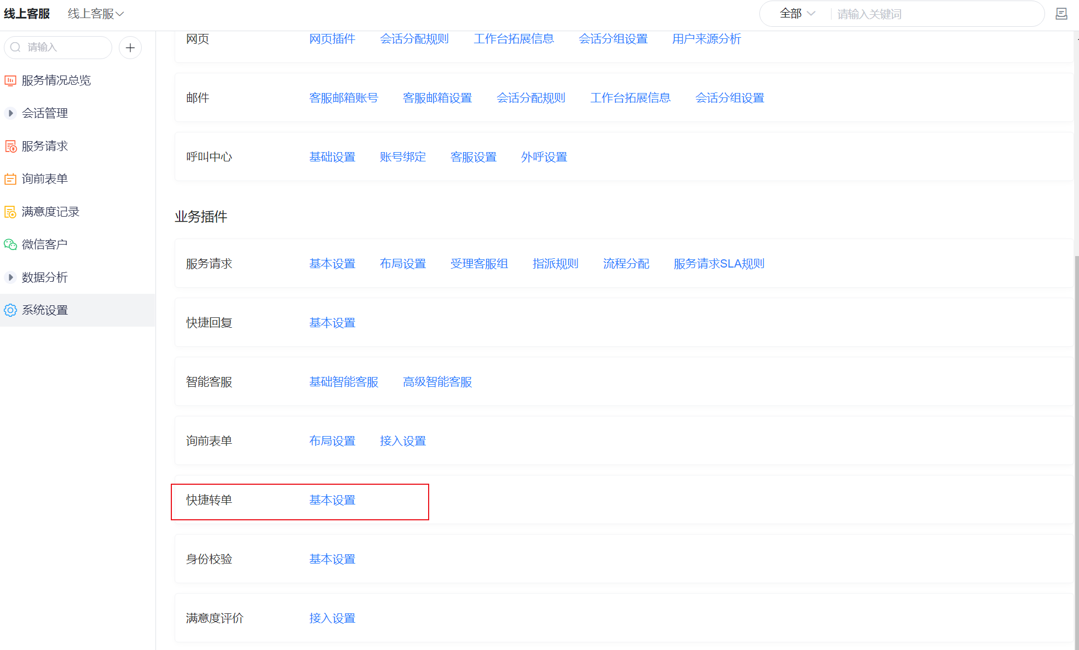Click the 系统设置 gear icon
Screen dimensions: 1079x650
10,310
